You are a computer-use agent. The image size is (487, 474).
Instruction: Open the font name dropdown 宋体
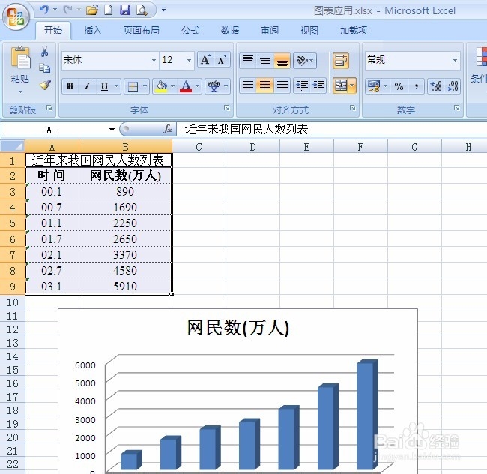click(x=154, y=60)
